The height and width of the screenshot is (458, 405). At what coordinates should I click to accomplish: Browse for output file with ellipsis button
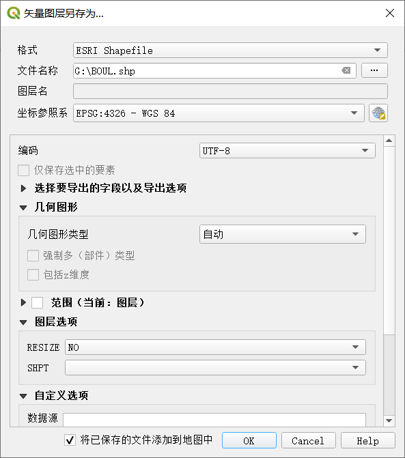374,70
